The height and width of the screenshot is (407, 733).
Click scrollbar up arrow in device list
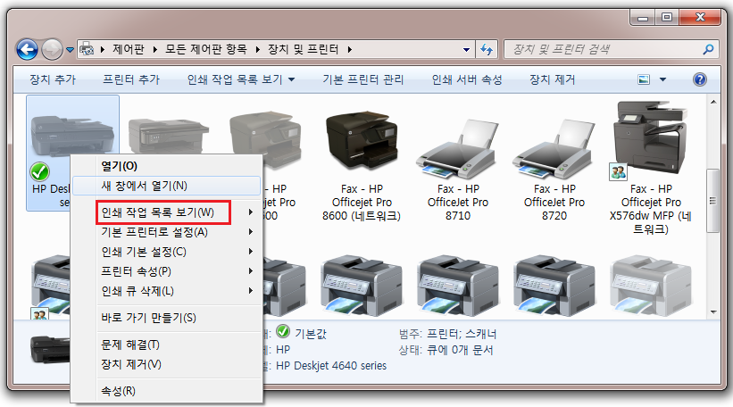[713, 102]
